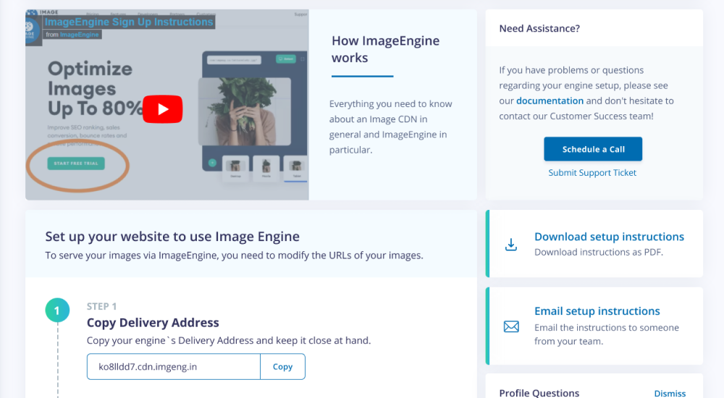Click the download arrow icon
The height and width of the screenshot is (398, 724).
pyautogui.click(x=510, y=245)
